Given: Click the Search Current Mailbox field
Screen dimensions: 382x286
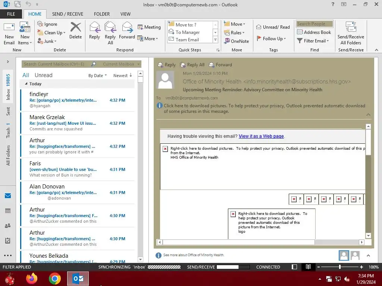Looking at the screenshot, I should pos(57,64).
